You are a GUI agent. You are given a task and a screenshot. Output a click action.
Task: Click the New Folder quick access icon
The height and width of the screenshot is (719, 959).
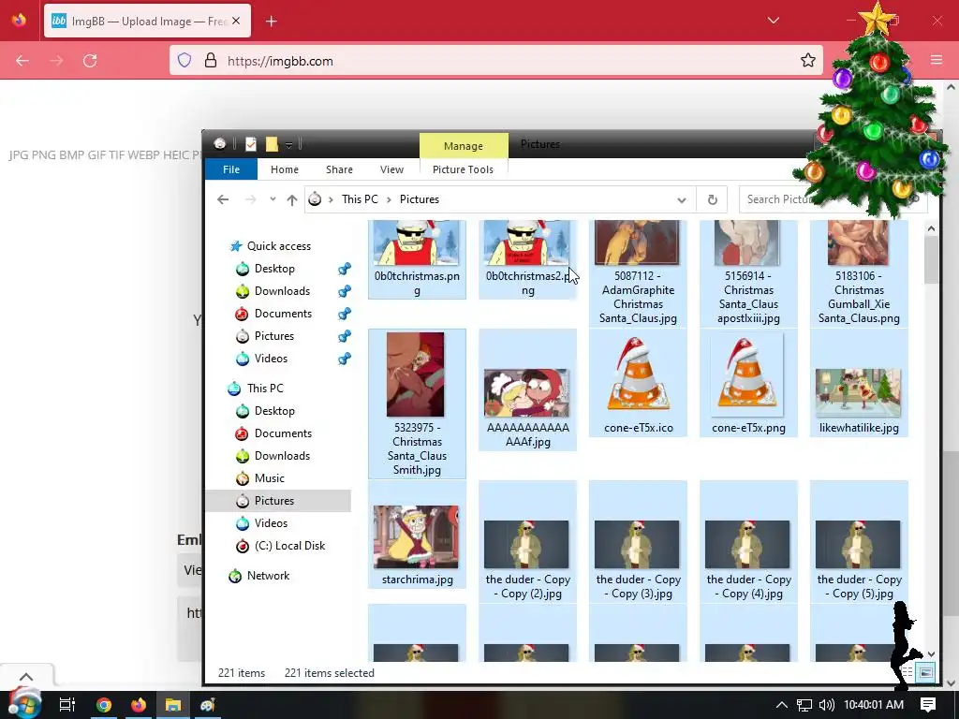point(272,144)
